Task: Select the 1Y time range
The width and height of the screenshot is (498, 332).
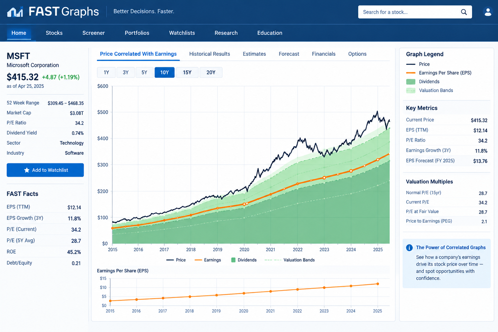Action: (106, 73)
